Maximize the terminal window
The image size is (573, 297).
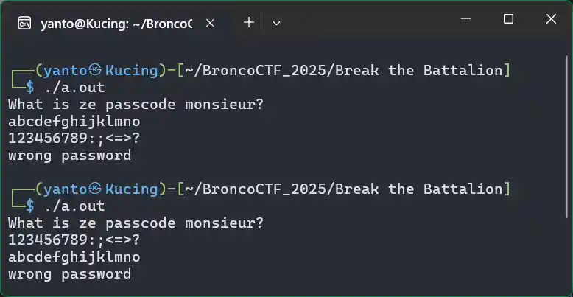tap(508, 18)
